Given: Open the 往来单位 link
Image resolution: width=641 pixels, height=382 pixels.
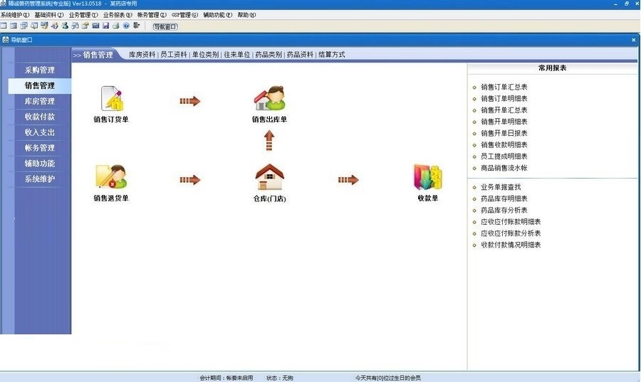Looking at the screenshot, I should point(237,54).
